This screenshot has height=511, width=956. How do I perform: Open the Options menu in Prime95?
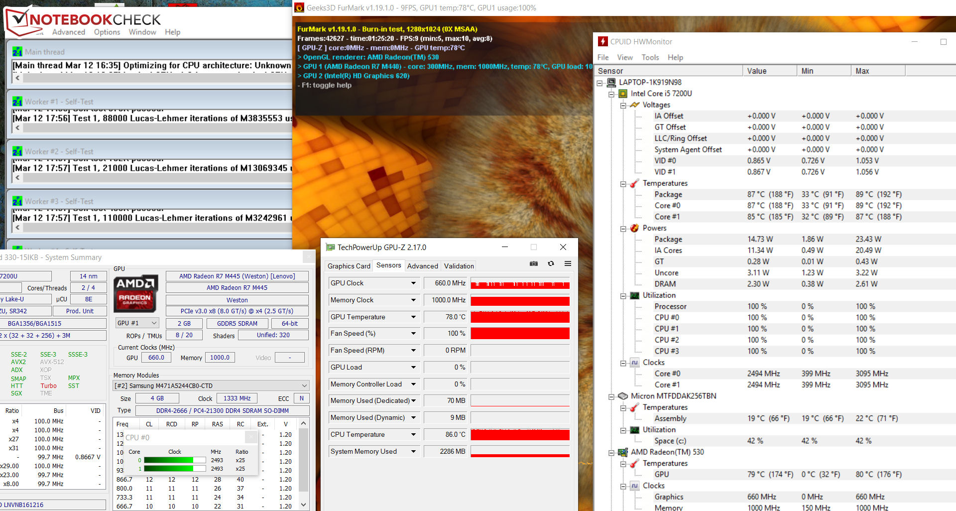click(107, 32)
